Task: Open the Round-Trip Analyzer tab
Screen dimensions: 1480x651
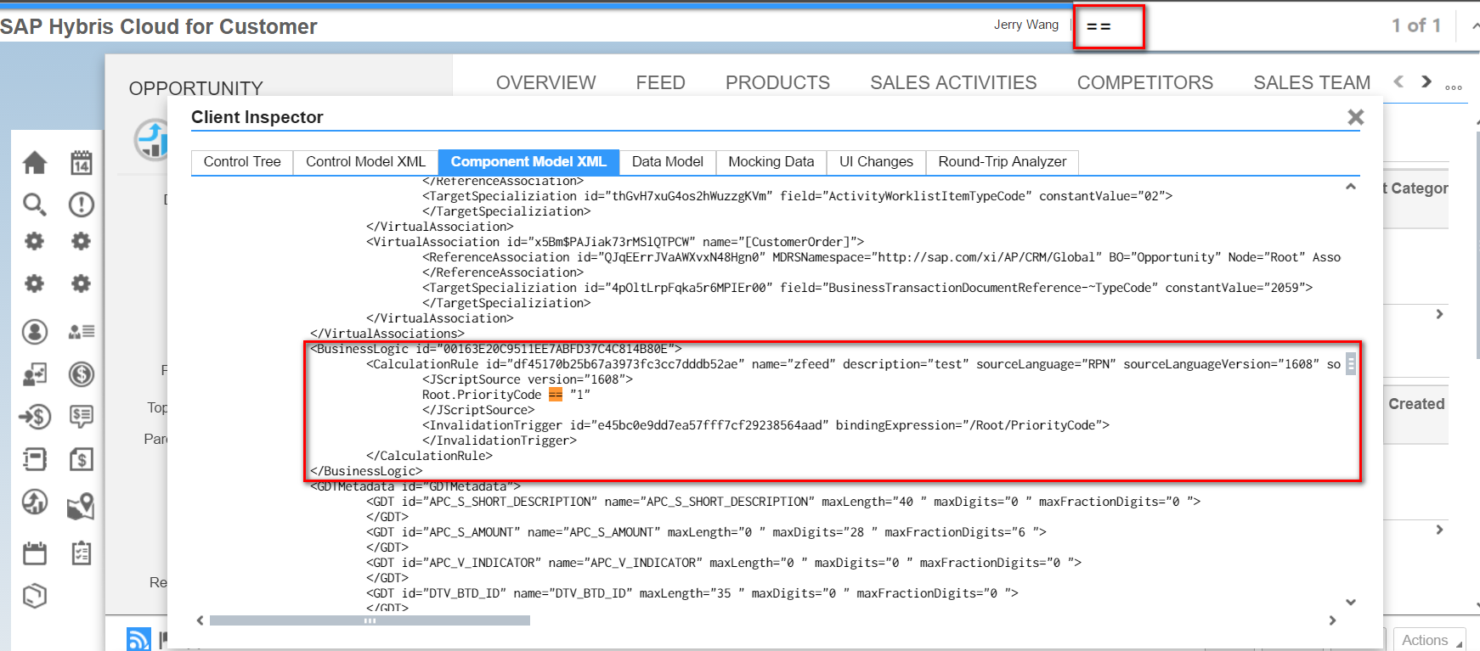Action: (1003, 162)
